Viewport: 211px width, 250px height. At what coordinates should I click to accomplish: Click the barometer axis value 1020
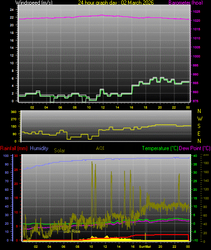point(197,20)
